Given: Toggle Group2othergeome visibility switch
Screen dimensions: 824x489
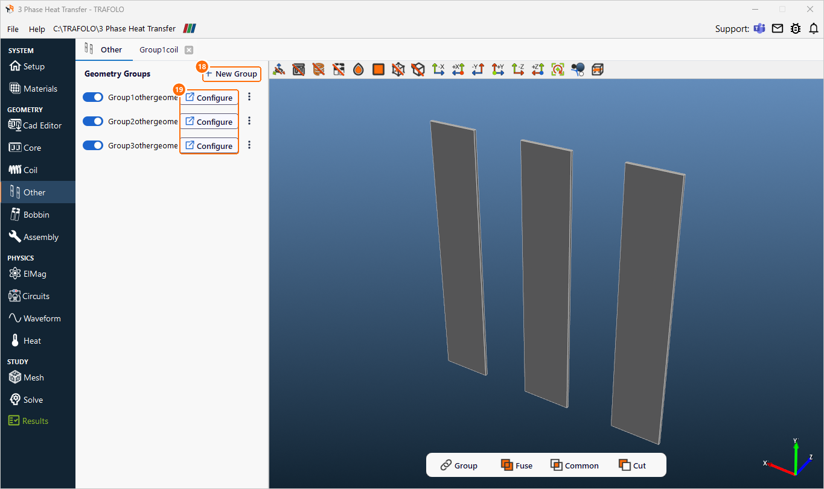Looking at the screenshot, I should [93, 121].
